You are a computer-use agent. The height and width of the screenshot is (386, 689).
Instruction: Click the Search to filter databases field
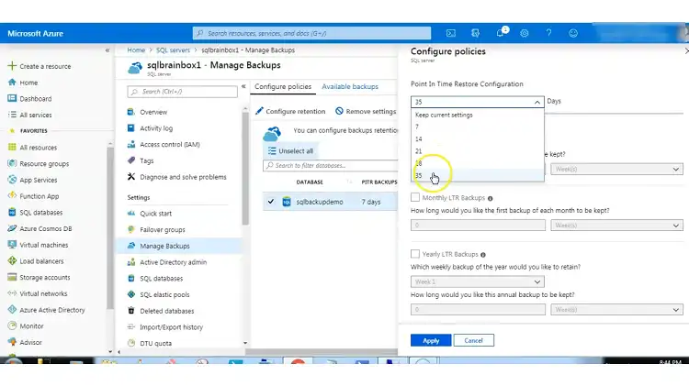pos(331,165)
